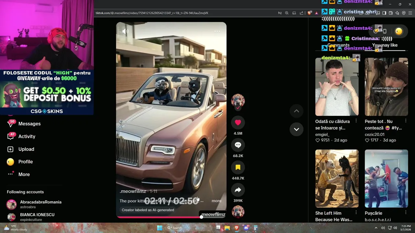Expand the More menu in sidebar

(24, 174)
